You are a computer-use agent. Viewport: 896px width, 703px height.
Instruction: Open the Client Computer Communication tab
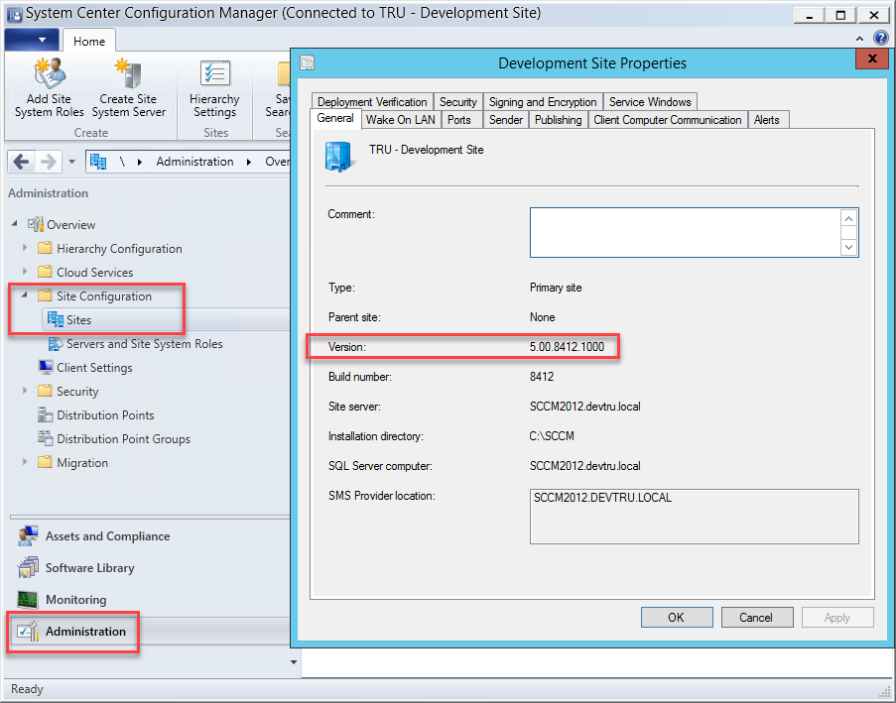[668, 119]
